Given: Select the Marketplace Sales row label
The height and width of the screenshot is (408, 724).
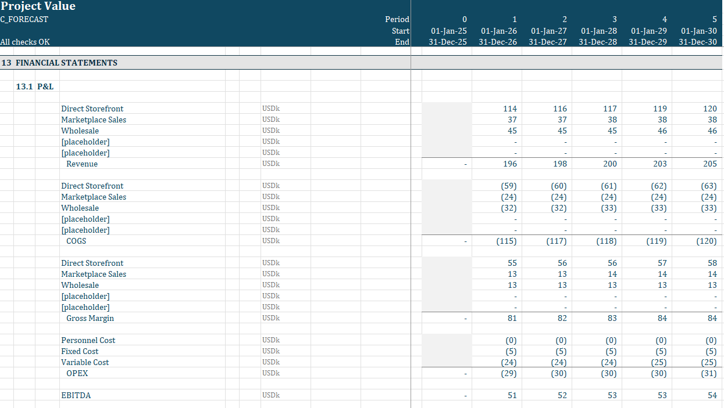Looking at the screenshot, I should tap(94, 120).
